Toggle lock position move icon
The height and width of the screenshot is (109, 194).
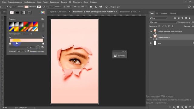(166, 26)
